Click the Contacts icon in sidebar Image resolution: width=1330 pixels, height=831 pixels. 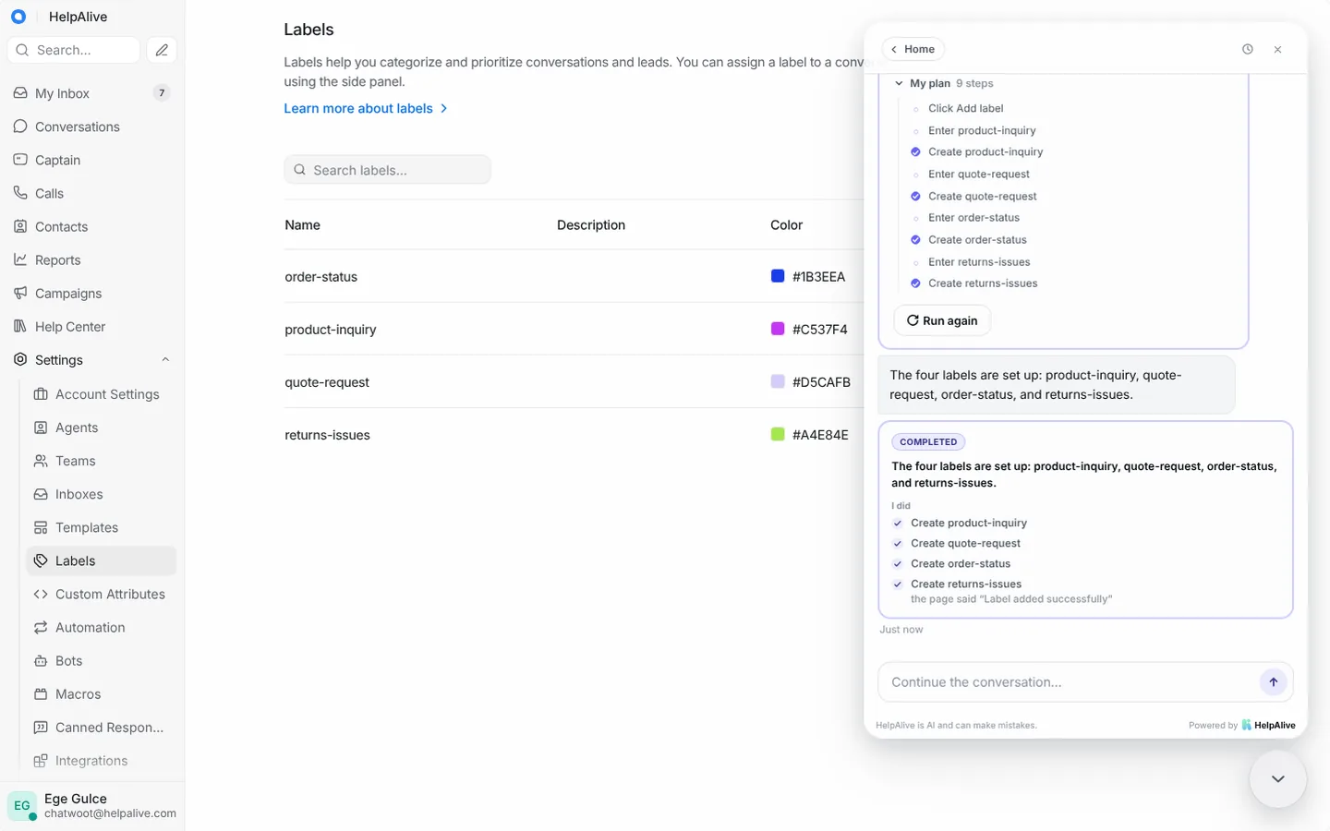pyautogui.click(x=20, y=226)
